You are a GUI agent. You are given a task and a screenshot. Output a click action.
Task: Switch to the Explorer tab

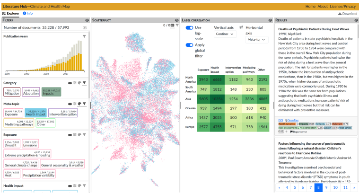11,13
